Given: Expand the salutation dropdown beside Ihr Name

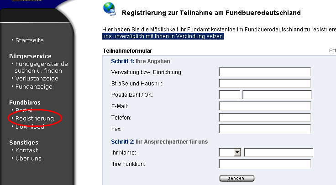Looking at the screenshot, I should (237, 152).
